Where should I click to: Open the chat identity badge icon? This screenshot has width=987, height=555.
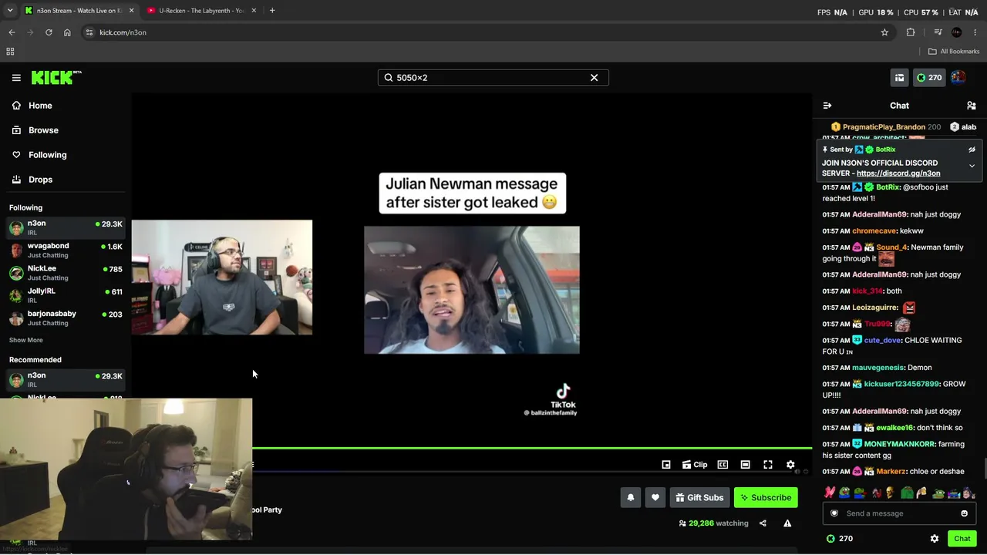834,513
